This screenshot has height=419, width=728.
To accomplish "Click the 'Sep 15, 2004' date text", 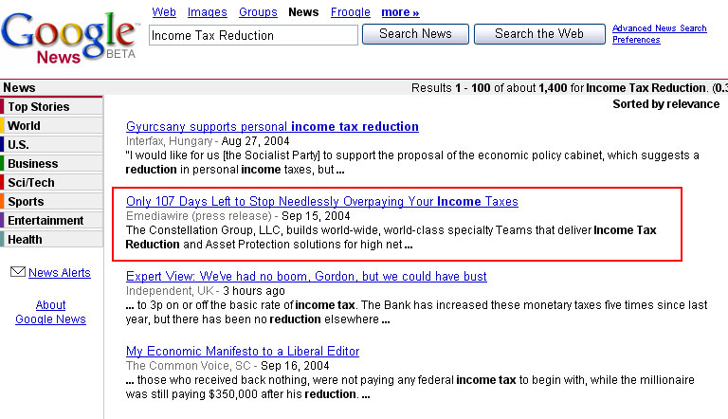I will (x=316, y=216).
